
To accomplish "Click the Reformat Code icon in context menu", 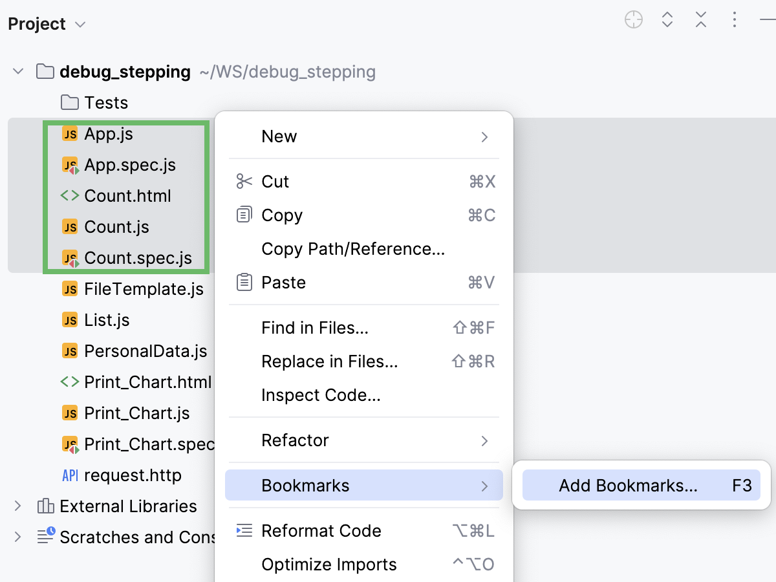I will (244, 530).
